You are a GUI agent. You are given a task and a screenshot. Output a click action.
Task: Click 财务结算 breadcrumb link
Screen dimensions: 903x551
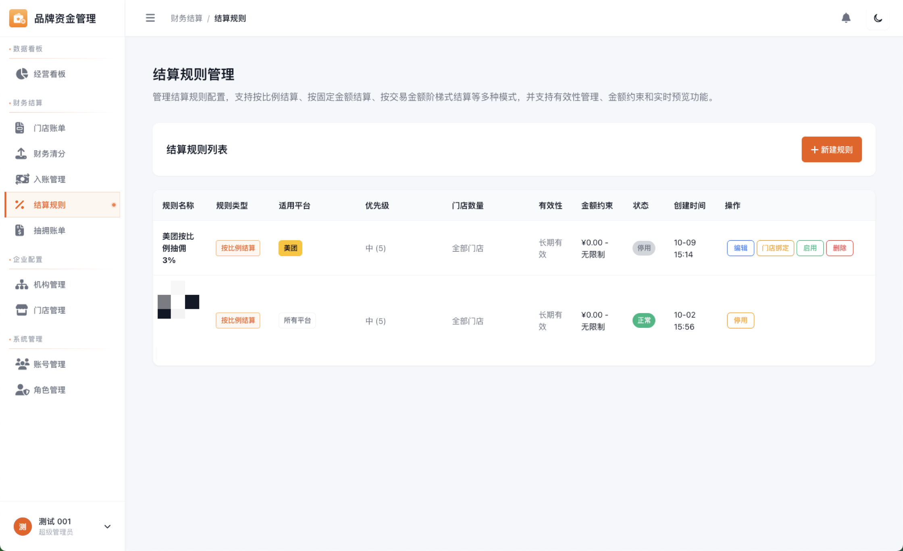tap(186, 18)
